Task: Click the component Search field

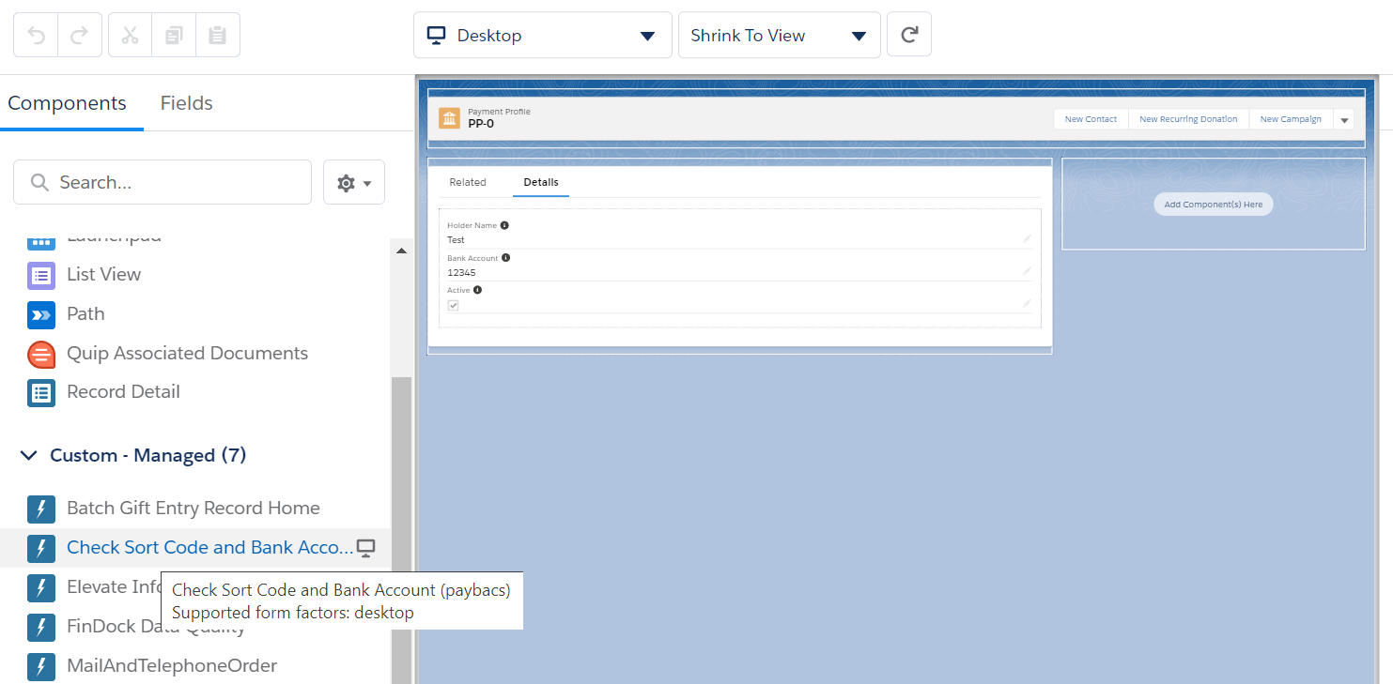Action: click(x=162, y=181)
